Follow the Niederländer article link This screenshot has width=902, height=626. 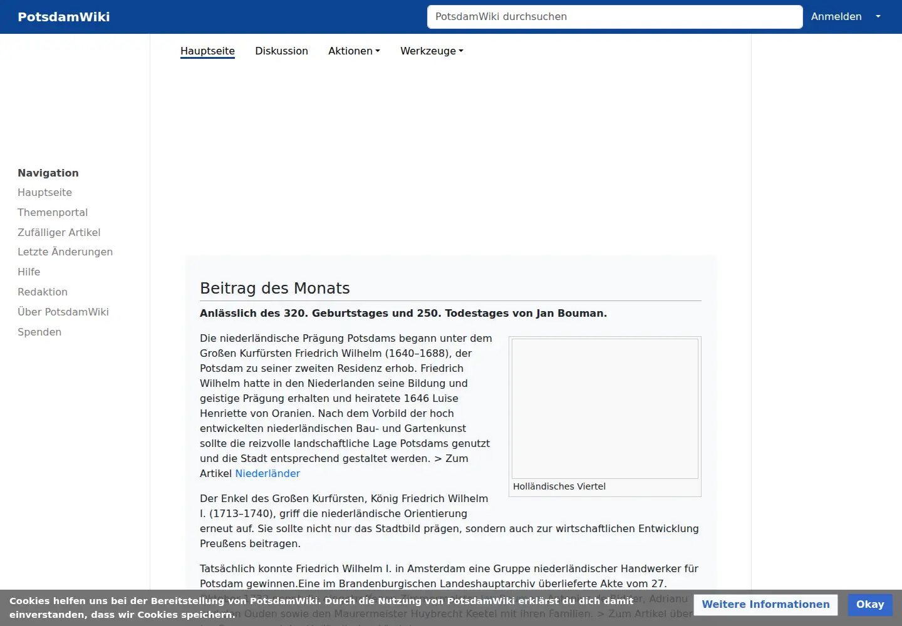[x=267, y=474]
